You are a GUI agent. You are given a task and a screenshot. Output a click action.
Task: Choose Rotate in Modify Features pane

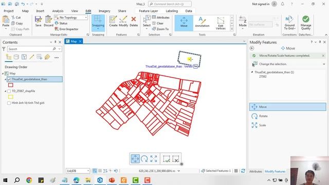click(288, 116)
